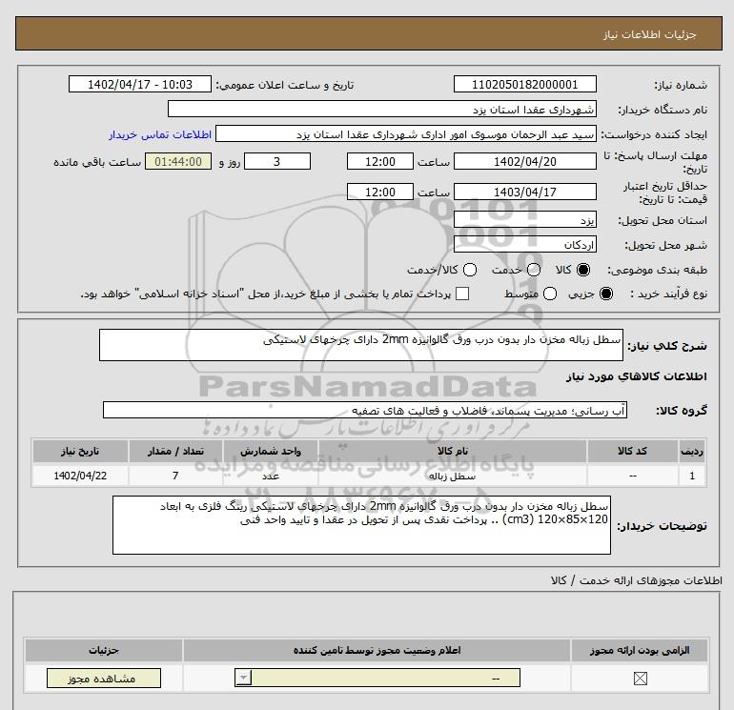Click the page title جزئیات اطلاعات نیاز
The image size is (734, 710).
(x=649, y=34)
